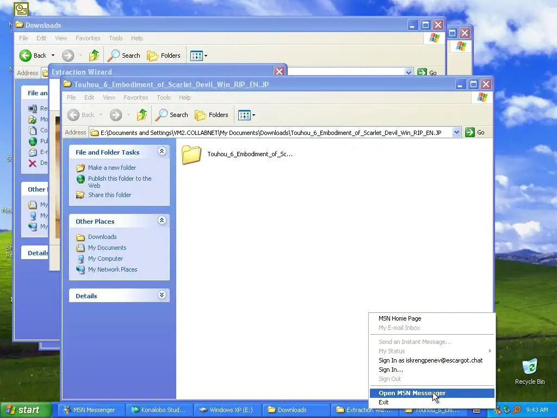557x418 pixels.
Task: Click Share this folder link text
Action: pos(109,195)
